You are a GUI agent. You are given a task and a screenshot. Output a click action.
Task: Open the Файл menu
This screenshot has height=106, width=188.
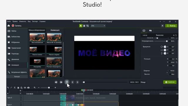click(9, 21)
